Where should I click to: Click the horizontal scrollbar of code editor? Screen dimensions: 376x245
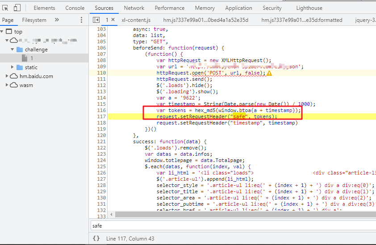pos(245,214)
